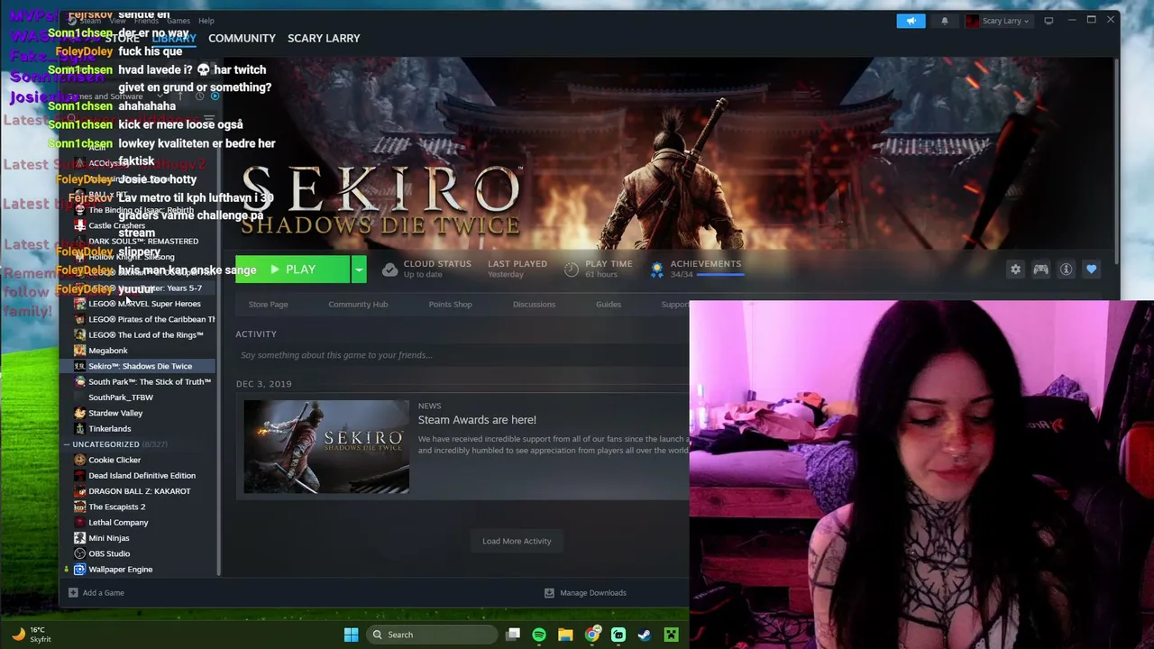Image resolution: width=1154 pixels, height=649 pixels.
Task: Open the SCARY LARRY profile tab
Action: pos(324,38)
